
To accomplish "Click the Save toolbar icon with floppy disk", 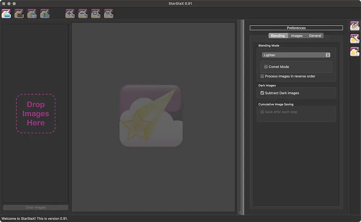I will (x=32, y=14).
